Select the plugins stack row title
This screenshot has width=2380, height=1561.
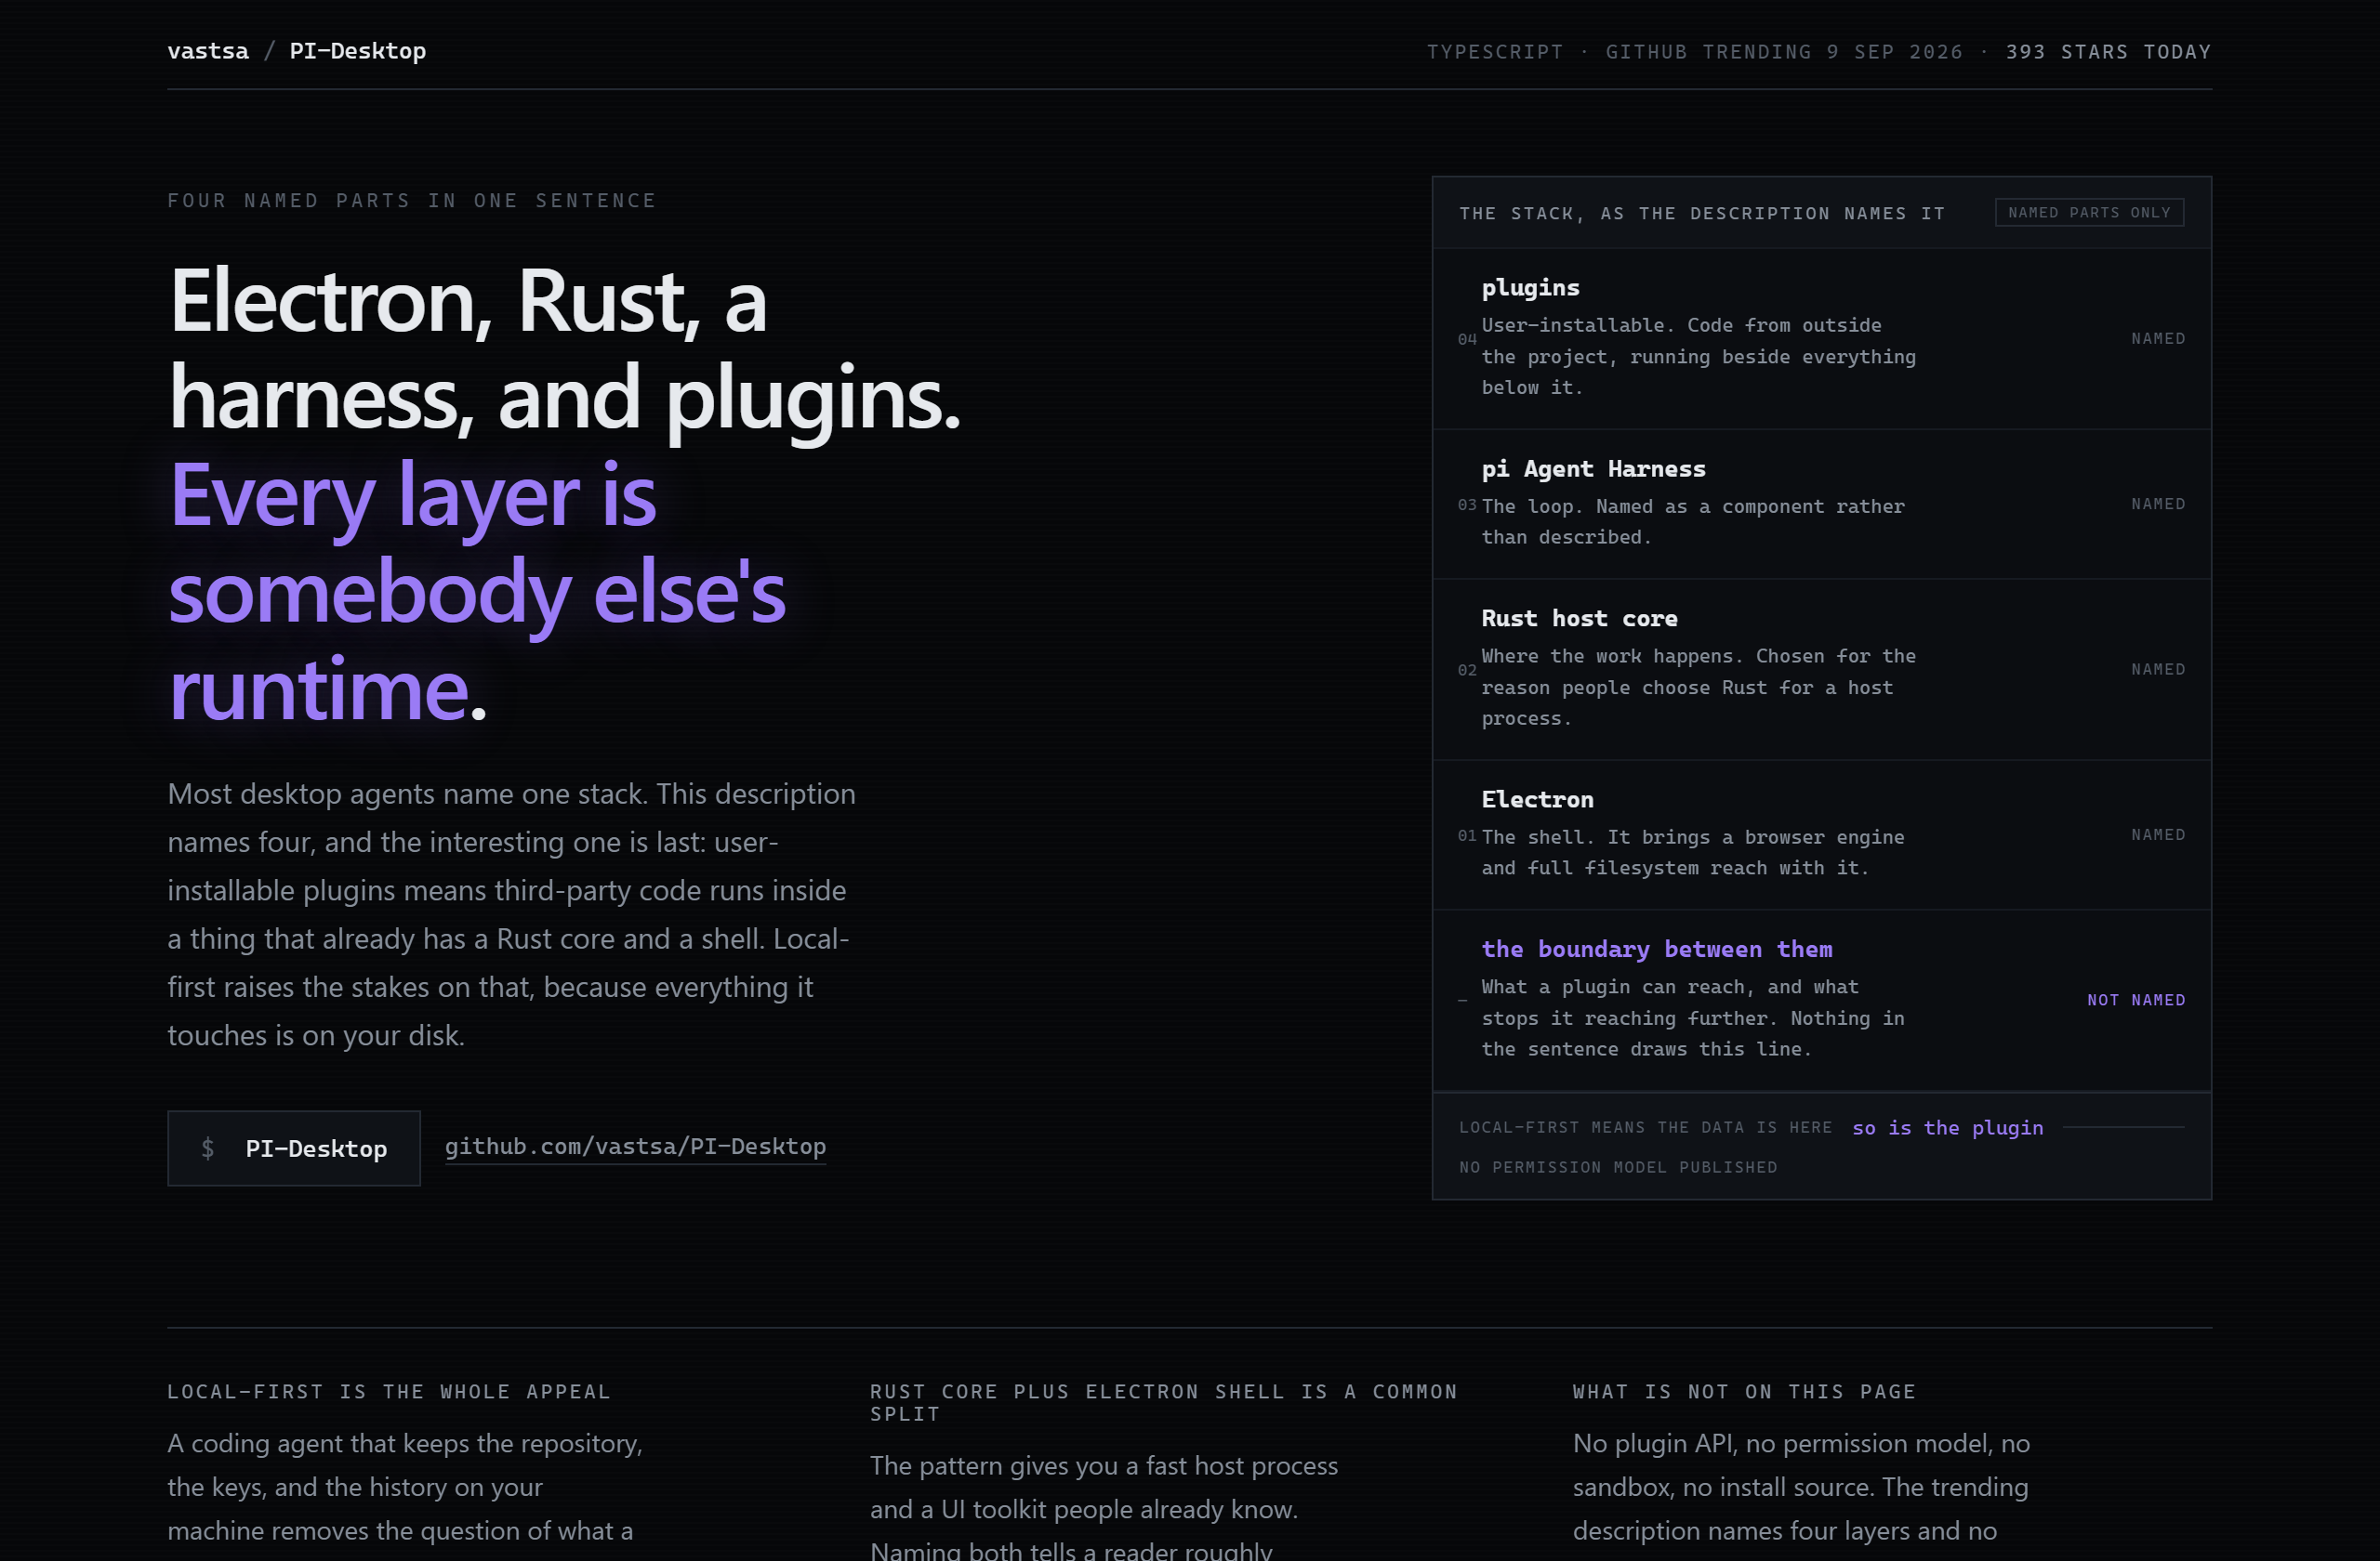click(x=1530, y=288)
